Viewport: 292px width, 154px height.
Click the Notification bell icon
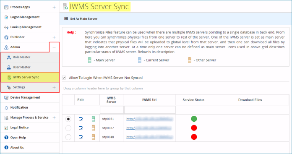pos(6,108)
